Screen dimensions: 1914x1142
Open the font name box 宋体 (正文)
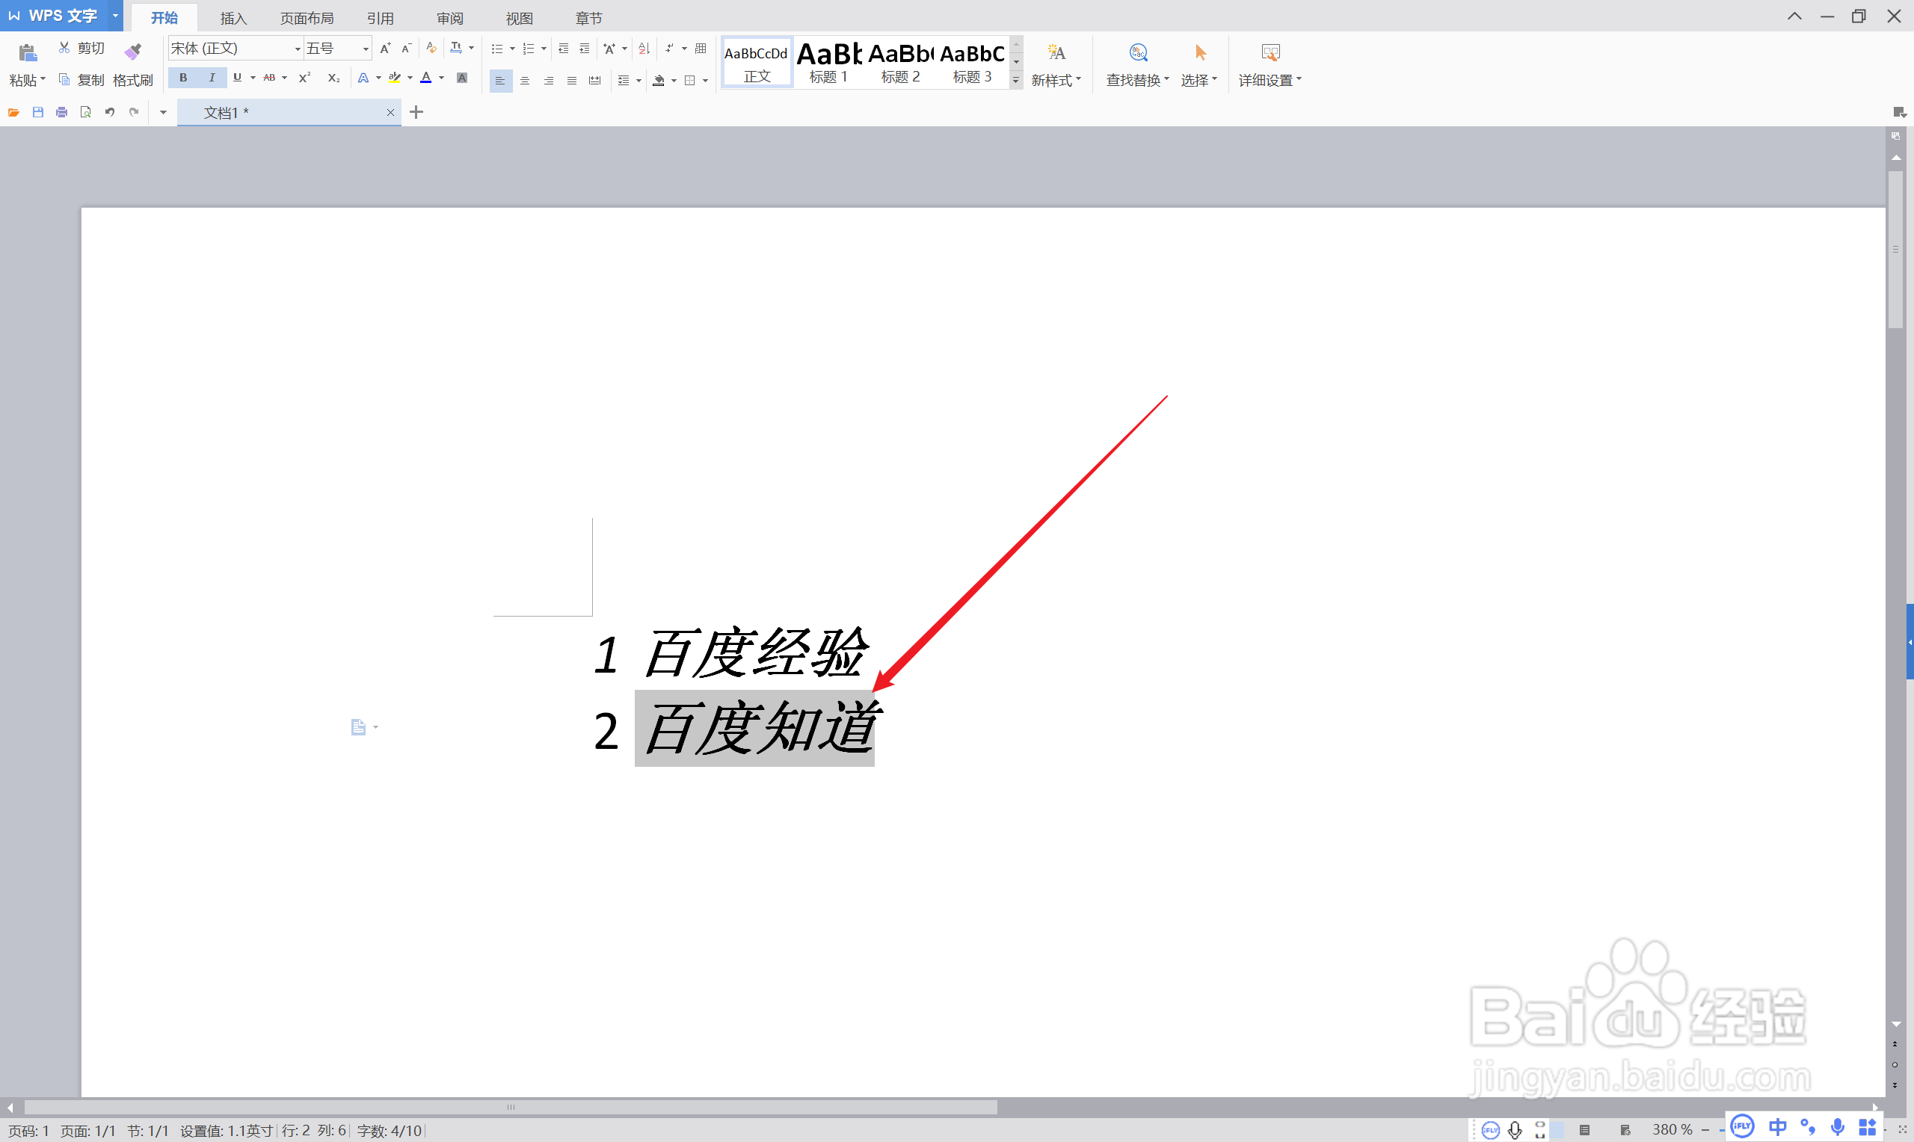click(235, 49)
